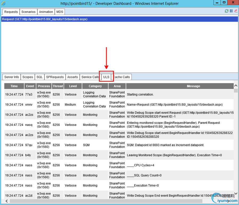Click the "Execution Time=0" message in the nass row
Image resolution: width=239 pixels, height=205 pixels.
point(143,185)
